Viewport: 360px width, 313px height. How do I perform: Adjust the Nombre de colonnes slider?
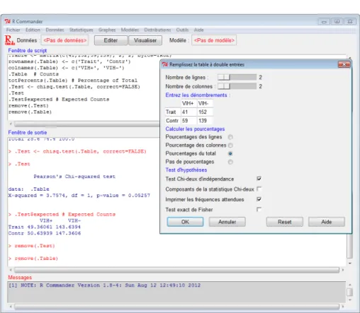pyautogui.click(x=237, y=86)
